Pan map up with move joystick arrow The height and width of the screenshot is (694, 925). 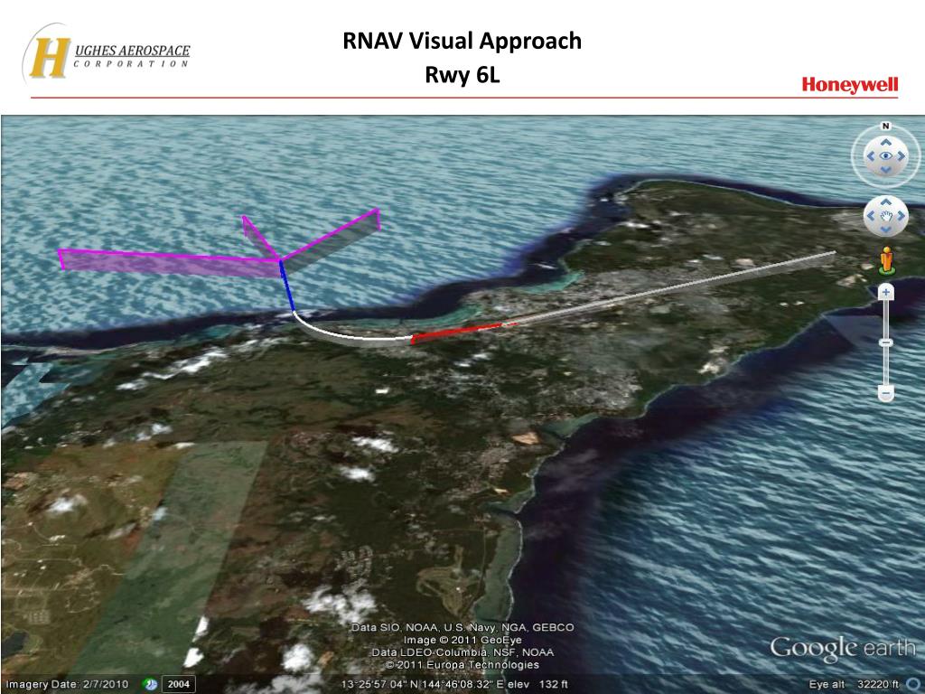[x=885, y=202]
